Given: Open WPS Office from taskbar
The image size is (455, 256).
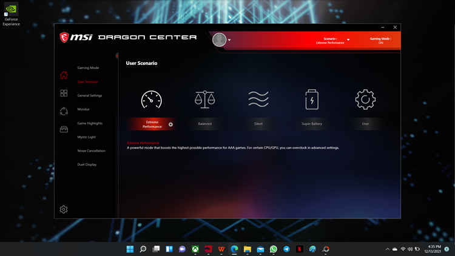Looking at the screenshot, I should 221,249.
